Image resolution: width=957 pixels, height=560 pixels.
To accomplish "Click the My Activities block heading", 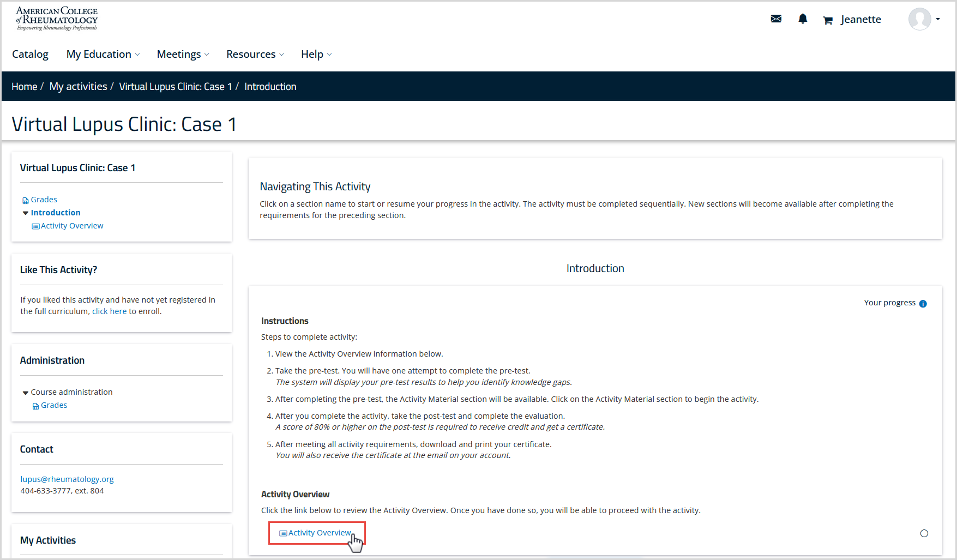I will (48, 540).
